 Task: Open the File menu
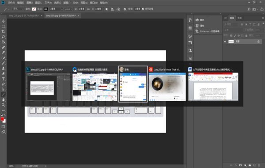(11, 3)
